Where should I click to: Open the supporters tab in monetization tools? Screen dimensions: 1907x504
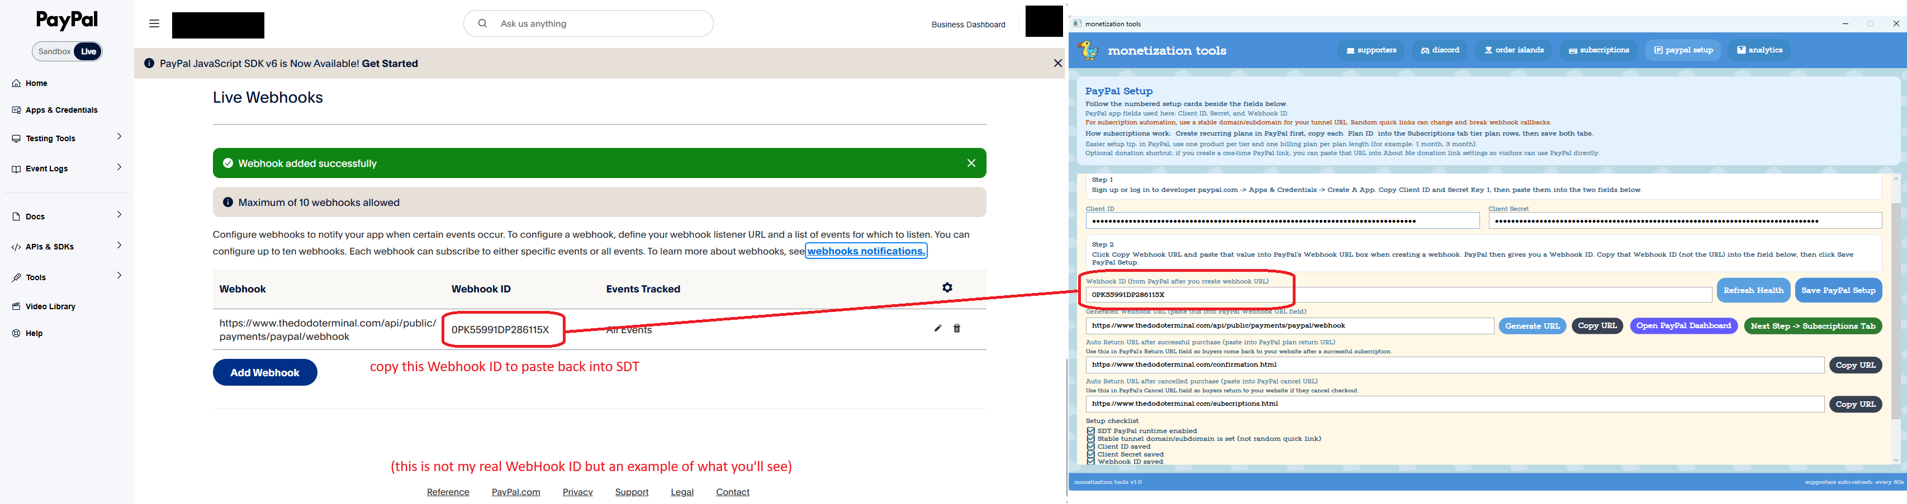1371,50
